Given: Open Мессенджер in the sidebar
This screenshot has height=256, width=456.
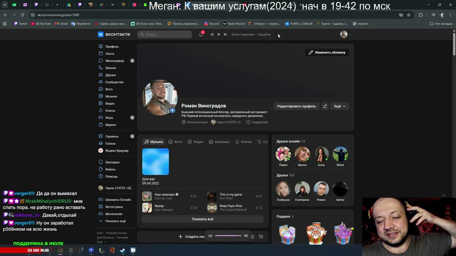Looking at the screenshot, I should tap(115, 61).
